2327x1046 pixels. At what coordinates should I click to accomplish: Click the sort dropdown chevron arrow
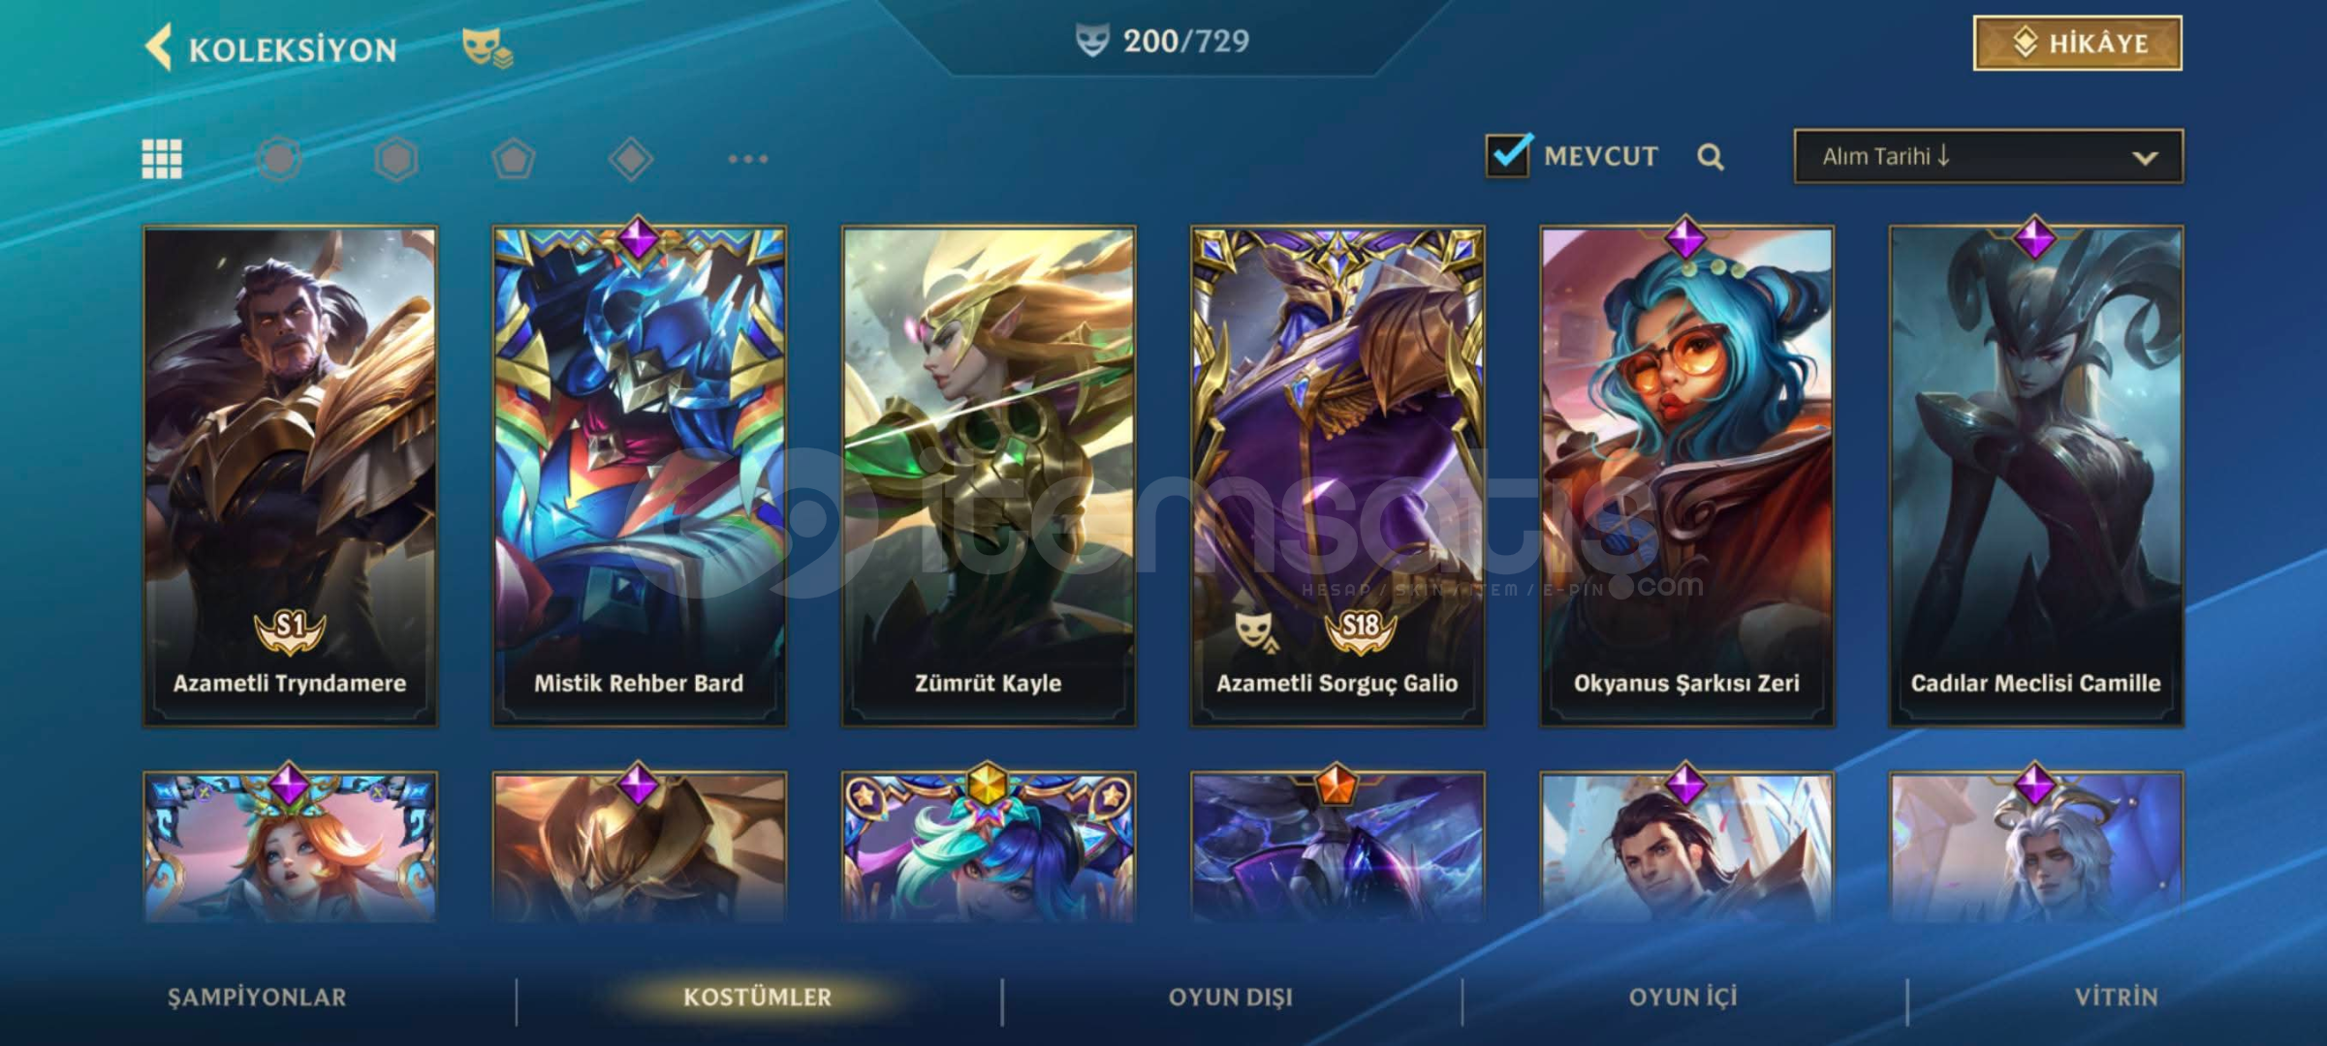[2146, 158]
